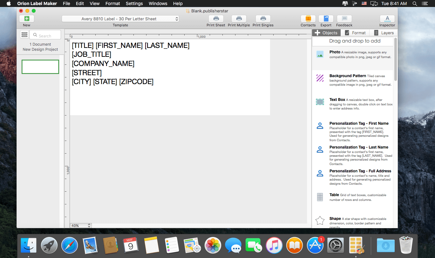Viewport: 435px width, 258px height.
Task: Open the Downloads folder in the Dock
Action: coord(386,245)
